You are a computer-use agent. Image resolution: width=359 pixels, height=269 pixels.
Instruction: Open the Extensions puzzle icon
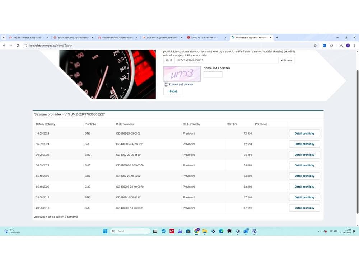331,46
